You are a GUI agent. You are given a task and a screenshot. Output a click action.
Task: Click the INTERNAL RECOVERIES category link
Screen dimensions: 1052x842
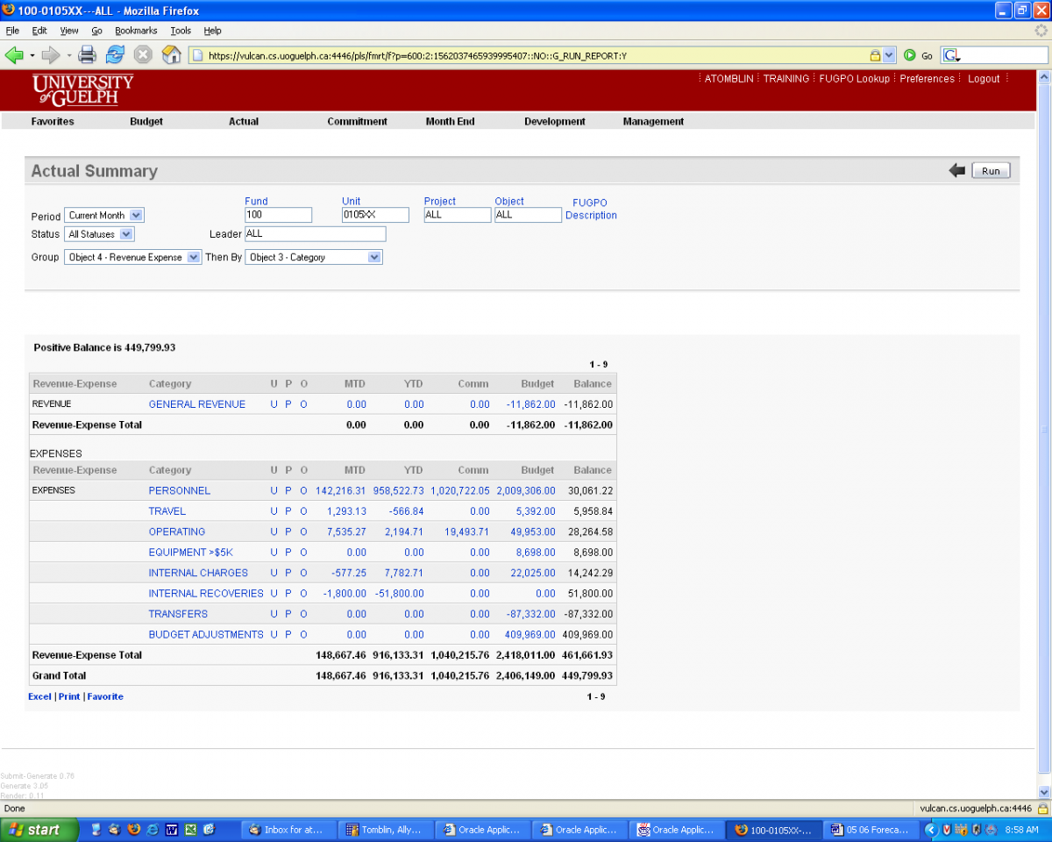point(206,593)
